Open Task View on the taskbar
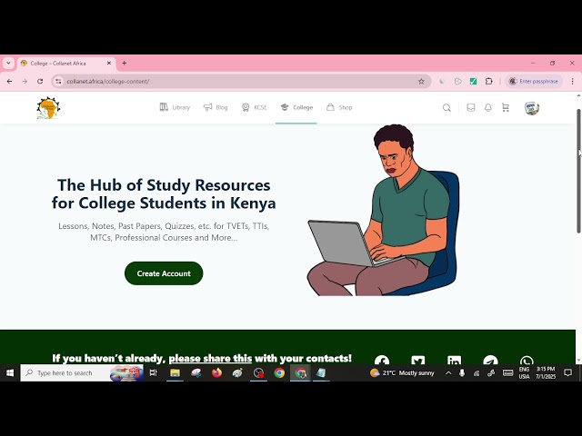The width and height of the screenshot is (582, 436). point(154,373)
